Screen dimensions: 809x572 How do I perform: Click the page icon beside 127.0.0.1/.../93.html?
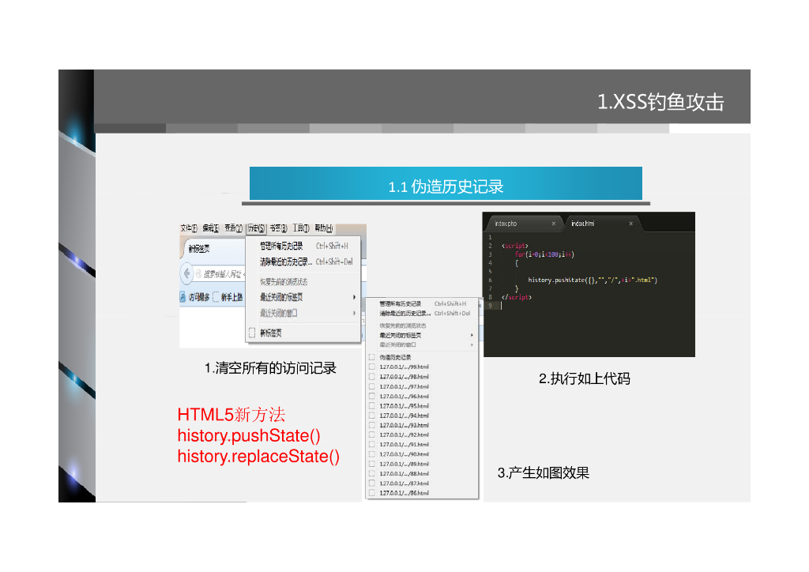tap(371, 426)
